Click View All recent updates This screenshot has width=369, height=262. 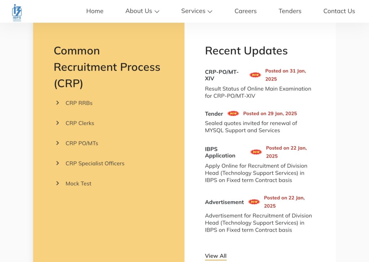click(x=215, y=256)
